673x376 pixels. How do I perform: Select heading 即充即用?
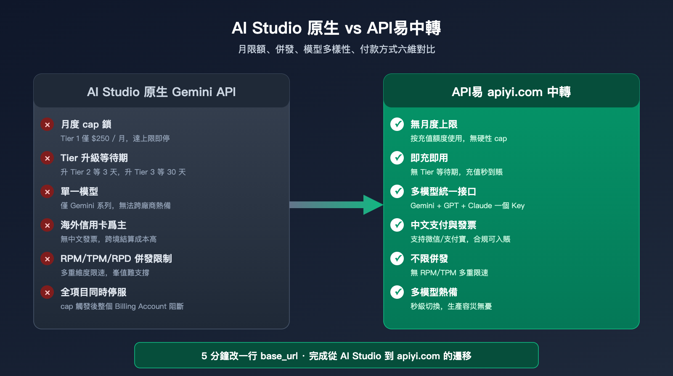pos(429,158)
